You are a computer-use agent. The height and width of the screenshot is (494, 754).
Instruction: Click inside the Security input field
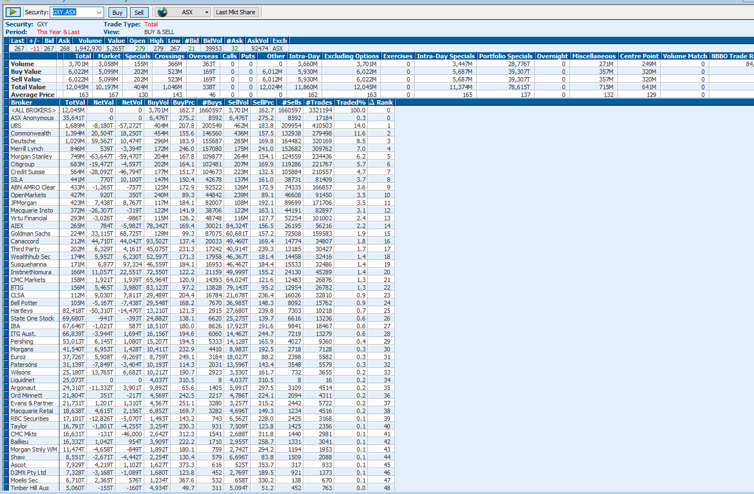[x=72, y=12]
